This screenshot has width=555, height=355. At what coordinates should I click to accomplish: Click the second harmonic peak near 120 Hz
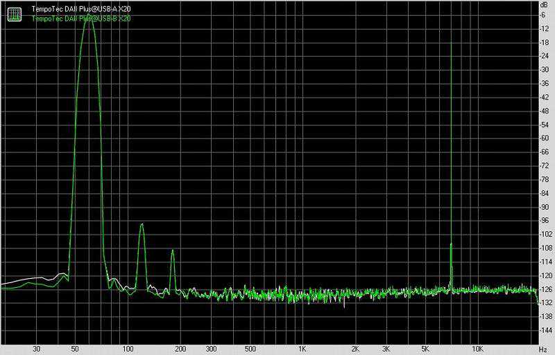142,225
